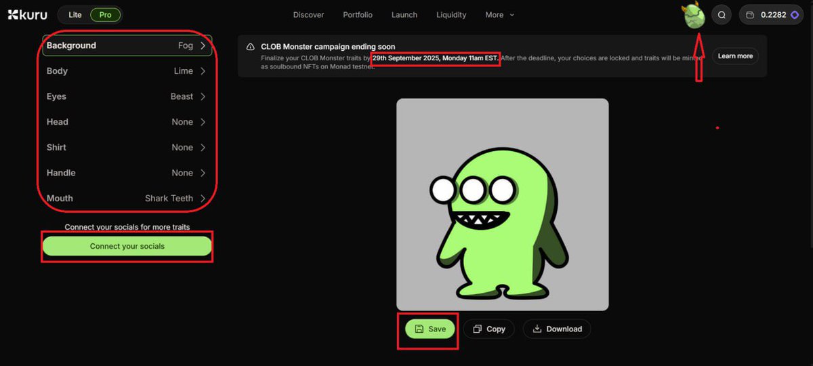Expand the Handle None chevron
The image size is (813, 366).
click(x=203, y=173)
